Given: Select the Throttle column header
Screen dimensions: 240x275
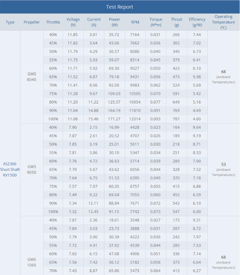Looking at the screenshot, I should click(x=53, y=22).
